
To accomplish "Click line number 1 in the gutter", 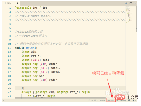I will [10, 8].
